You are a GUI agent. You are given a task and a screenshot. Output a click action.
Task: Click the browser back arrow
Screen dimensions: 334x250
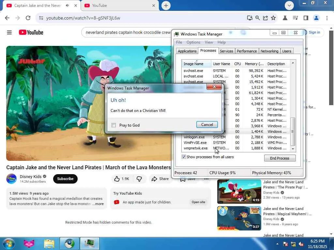pos(7,18)
